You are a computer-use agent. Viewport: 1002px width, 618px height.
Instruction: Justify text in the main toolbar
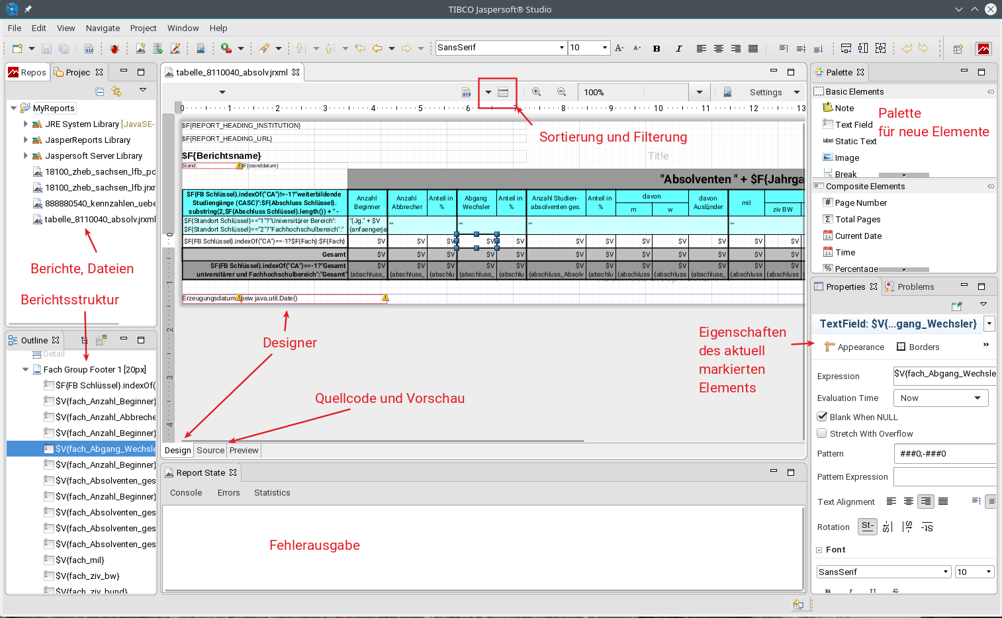753,48
